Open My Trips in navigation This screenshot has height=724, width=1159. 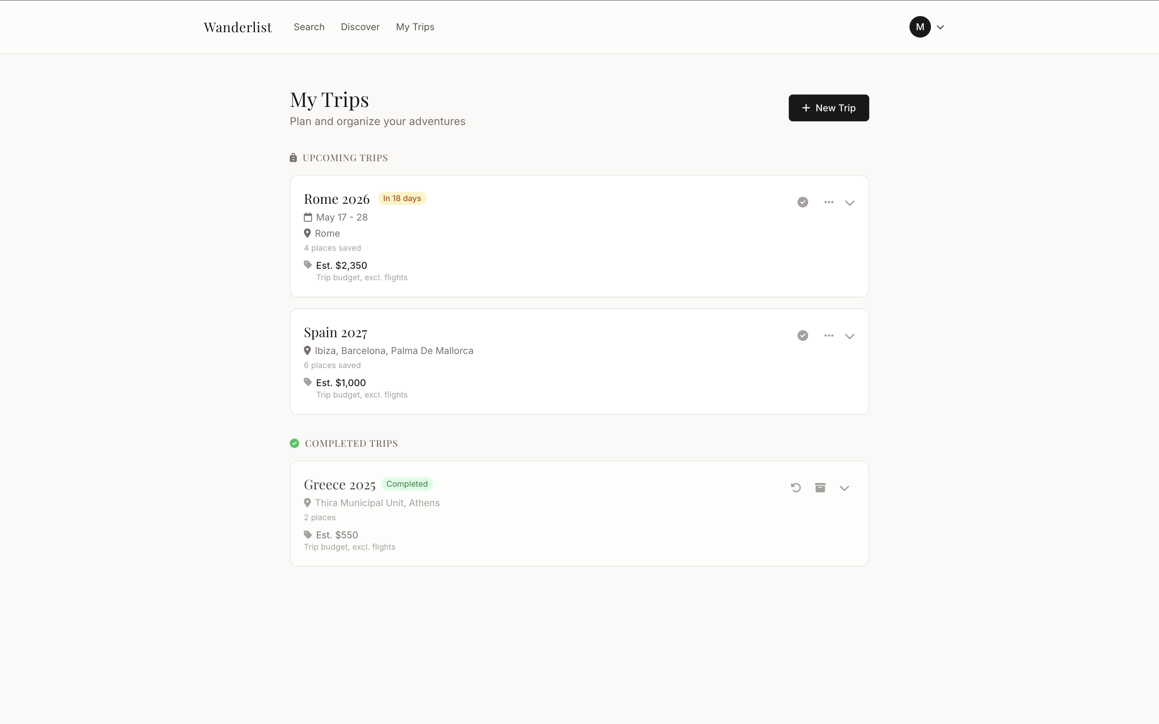415,27
